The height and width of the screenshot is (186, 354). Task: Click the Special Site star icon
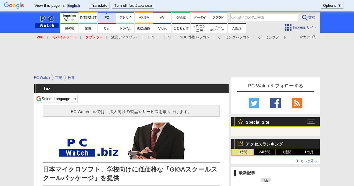click(240, 122)
